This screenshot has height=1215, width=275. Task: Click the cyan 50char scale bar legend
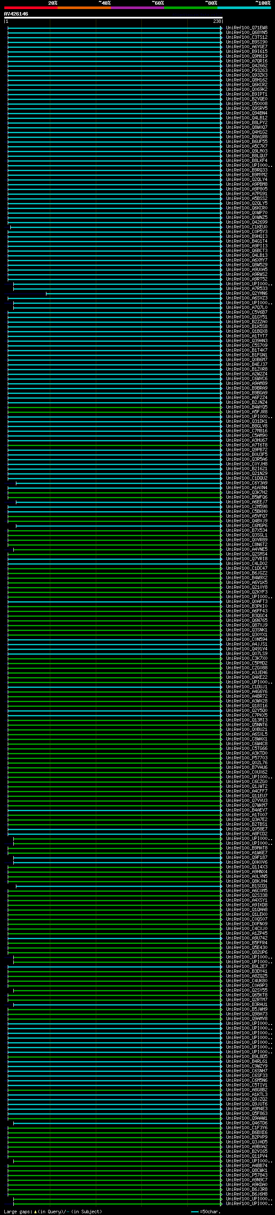click(x=195, y=1211)
